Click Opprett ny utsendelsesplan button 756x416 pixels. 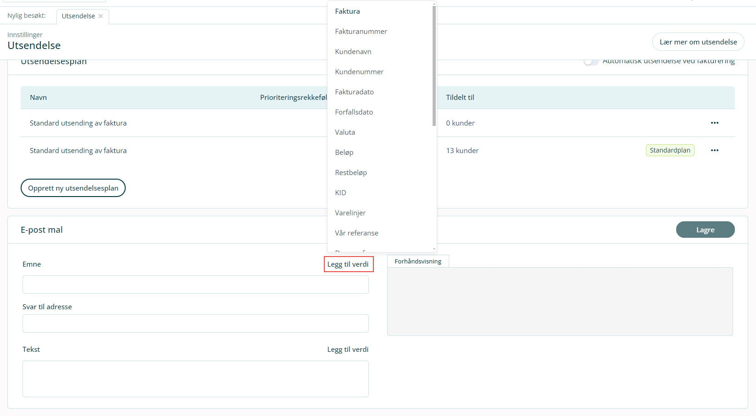pyautogui.click(x=73, y=188)
